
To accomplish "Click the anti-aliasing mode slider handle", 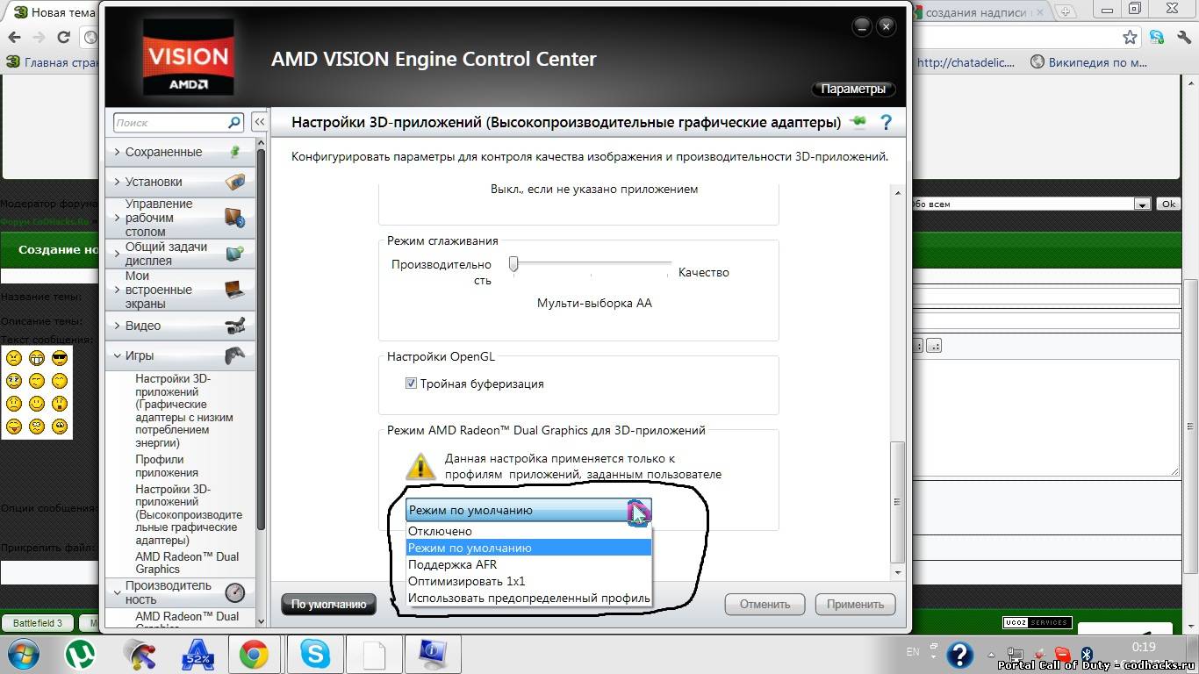I will (514, 263).
